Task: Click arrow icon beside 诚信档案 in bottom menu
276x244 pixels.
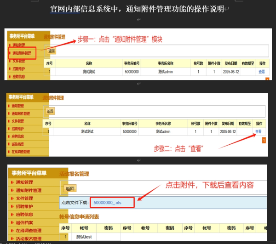Action: (11, 222)
